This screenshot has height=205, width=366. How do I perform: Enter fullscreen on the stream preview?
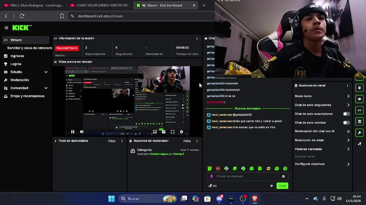(x=172, y=132)
